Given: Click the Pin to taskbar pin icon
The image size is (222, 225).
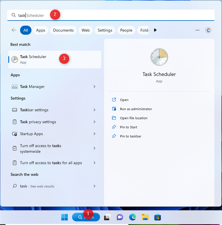Looking at the screenshot, I should click(114, 136).
